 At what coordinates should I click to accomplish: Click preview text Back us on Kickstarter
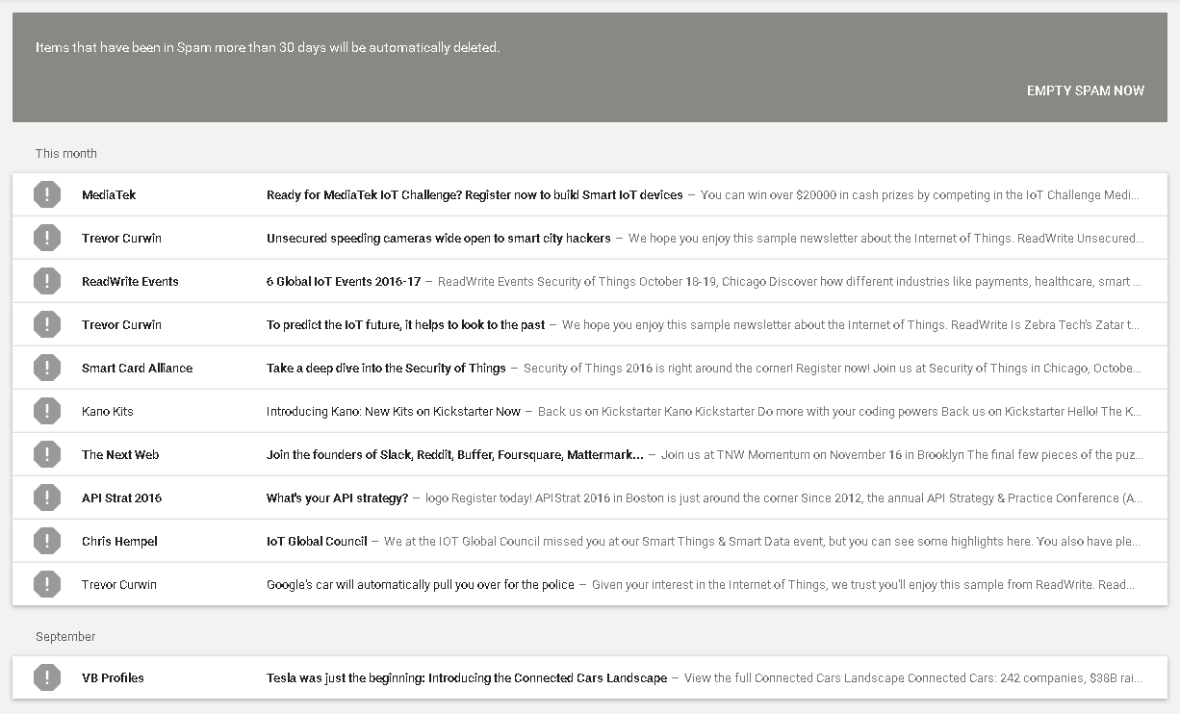click(841, 411)
